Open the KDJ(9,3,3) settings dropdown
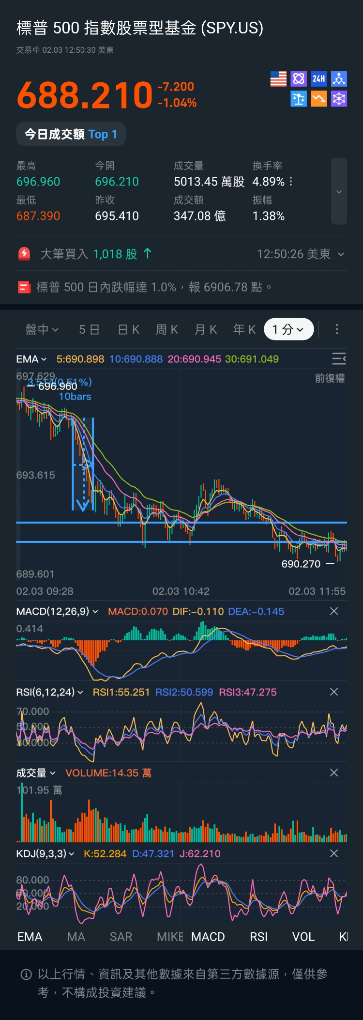This screenshot has height=1020, width=363. pyautogui.click(x=45, y=853)
